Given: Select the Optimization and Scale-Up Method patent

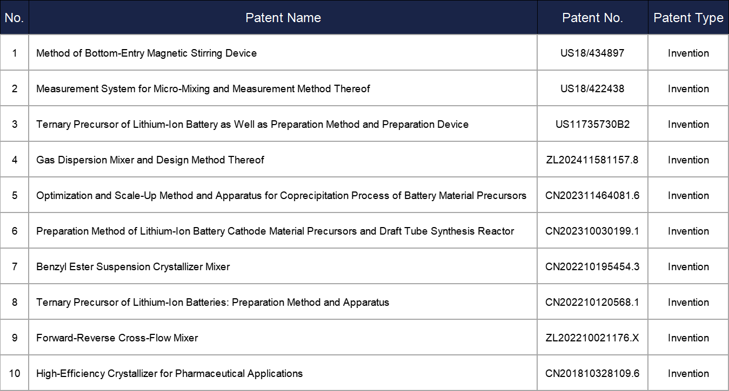Looking at the screenshot, I should [281, 195].
